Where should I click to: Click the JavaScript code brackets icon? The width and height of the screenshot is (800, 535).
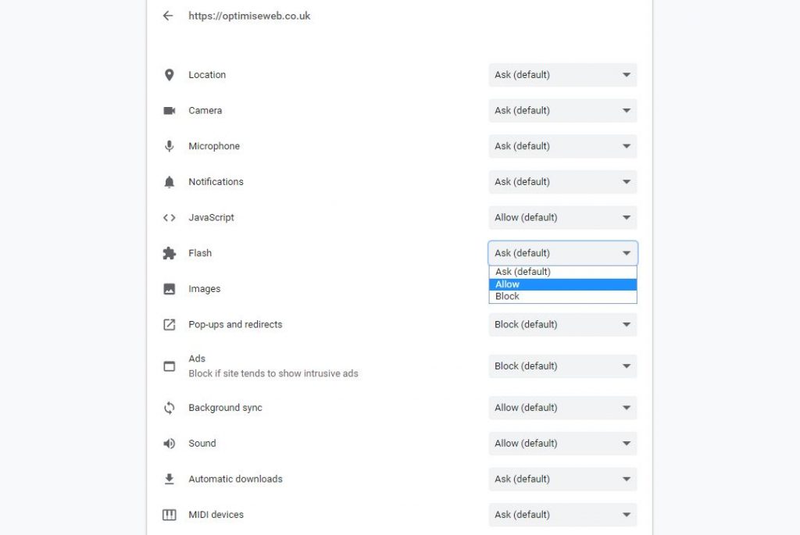[170, 218]
